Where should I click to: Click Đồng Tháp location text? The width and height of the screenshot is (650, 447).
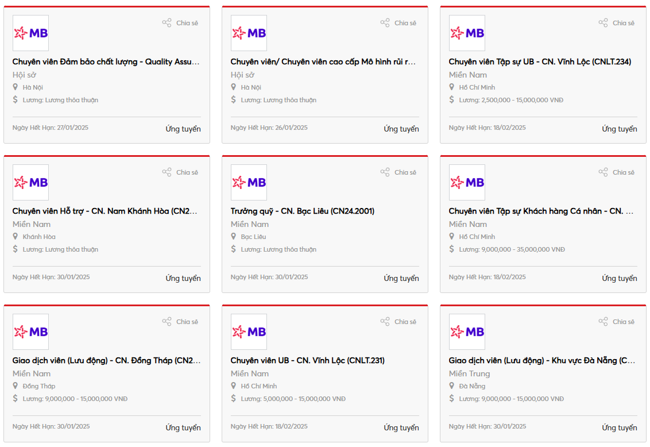39,386
